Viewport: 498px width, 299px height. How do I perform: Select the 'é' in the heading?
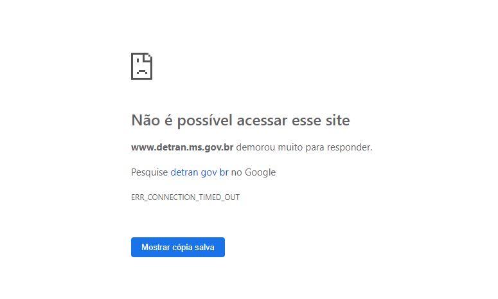tap(168, 120)
